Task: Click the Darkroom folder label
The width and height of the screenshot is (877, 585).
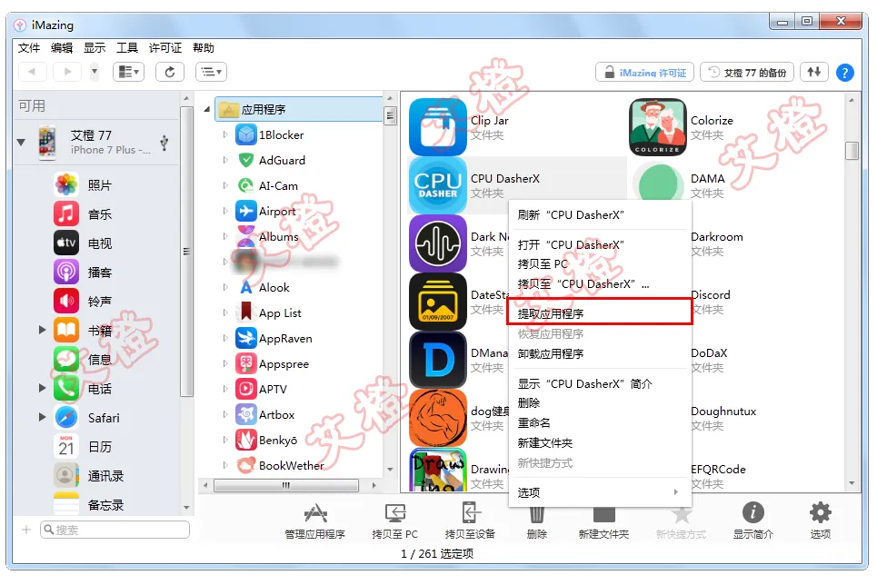Action: click(716, 237)
